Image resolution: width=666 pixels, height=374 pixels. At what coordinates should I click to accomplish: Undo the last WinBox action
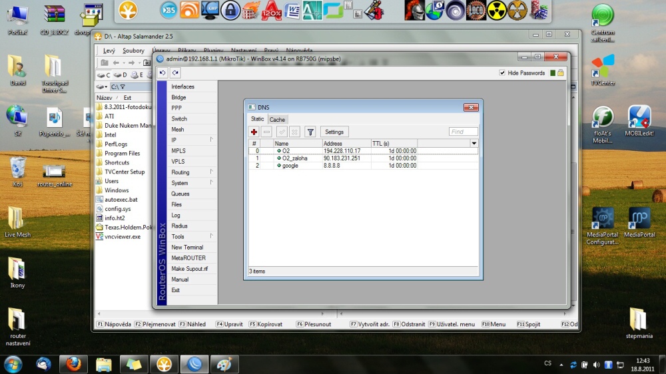point(163,73)
